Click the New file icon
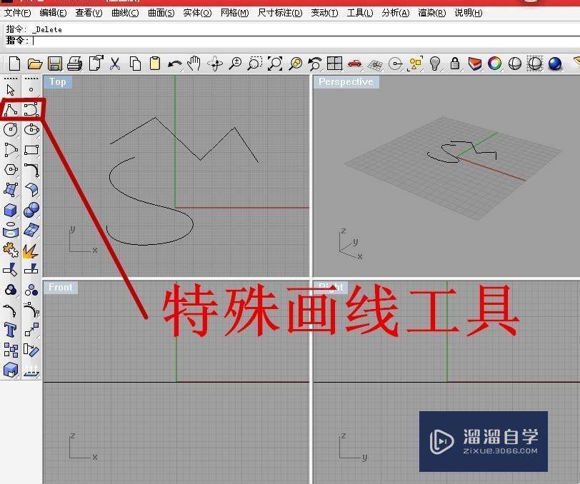 pos(14,64)
